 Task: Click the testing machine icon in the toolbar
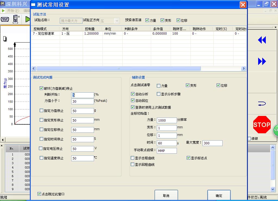pos(16,19)
